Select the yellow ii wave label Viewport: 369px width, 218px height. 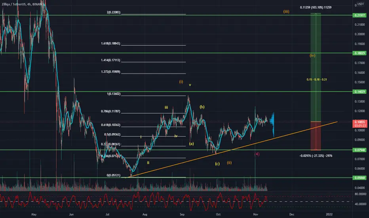(x=148, y=163)
